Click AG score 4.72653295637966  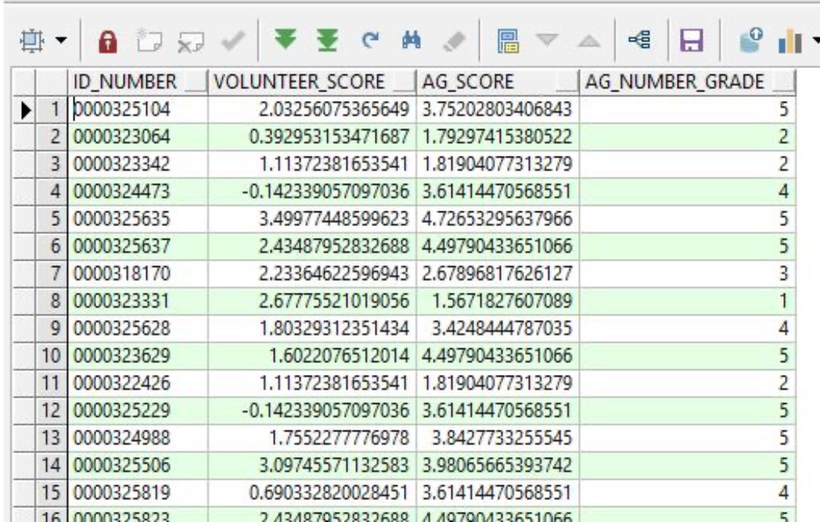click(x=498, y=218)
